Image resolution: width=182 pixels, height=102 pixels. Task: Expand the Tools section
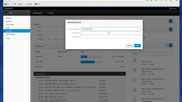pyautogui.click(x=7, y=39)
